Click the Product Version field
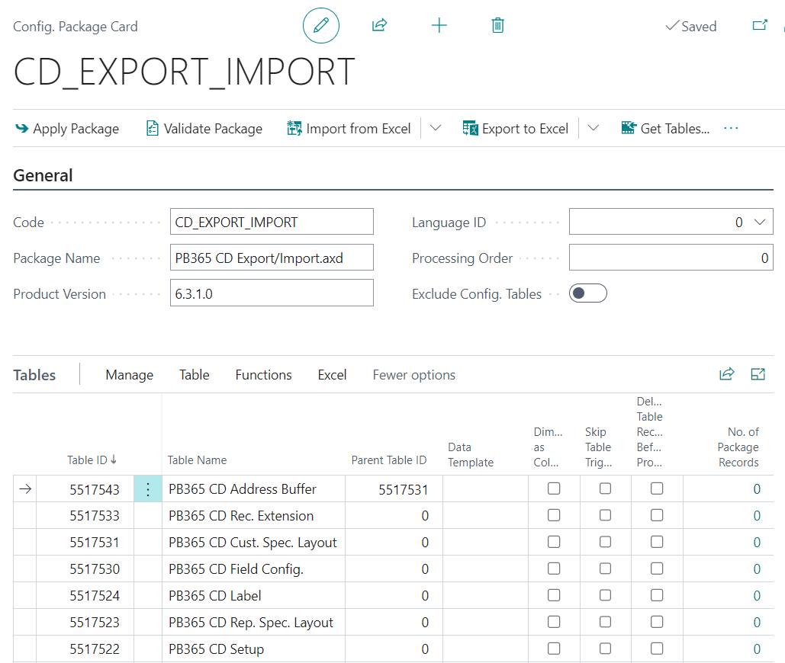Screen dimensions: 785x663 (272, 293)
